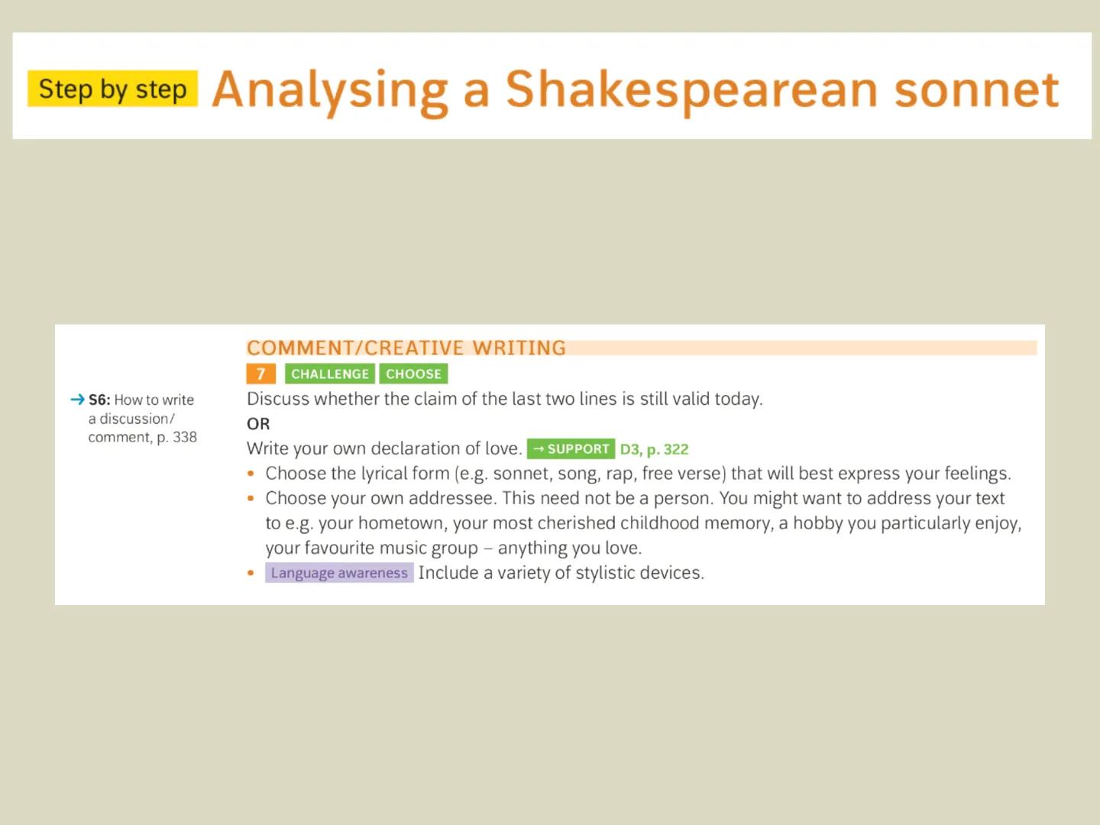Select the 'Analysing a Shakespearean sonnet' title
Image resolution: width=1100 pixels, height=825 pixels.
pyautogui.click(x=636, y=90)
